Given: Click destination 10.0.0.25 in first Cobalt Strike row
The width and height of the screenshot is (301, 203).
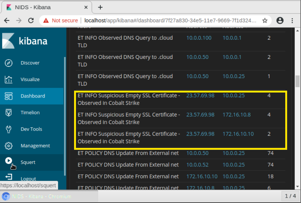Looking at the screenshot, I should 234,95.
